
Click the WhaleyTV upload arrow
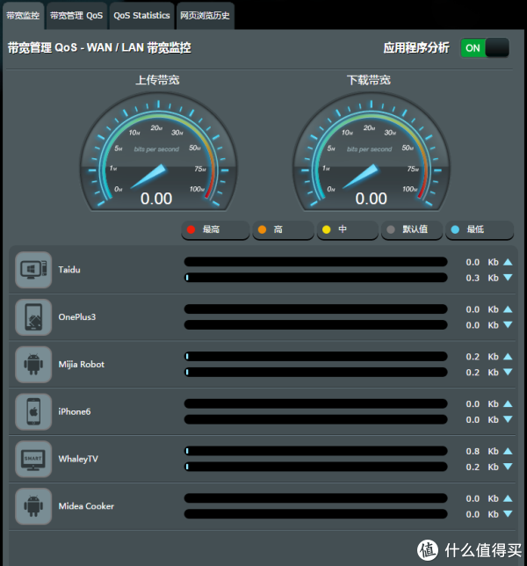508,451
